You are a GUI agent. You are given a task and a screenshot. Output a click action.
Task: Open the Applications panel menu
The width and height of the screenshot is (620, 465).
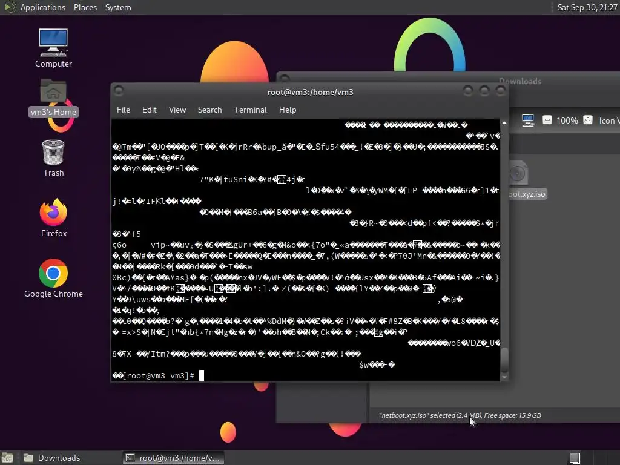click(43, 7)
